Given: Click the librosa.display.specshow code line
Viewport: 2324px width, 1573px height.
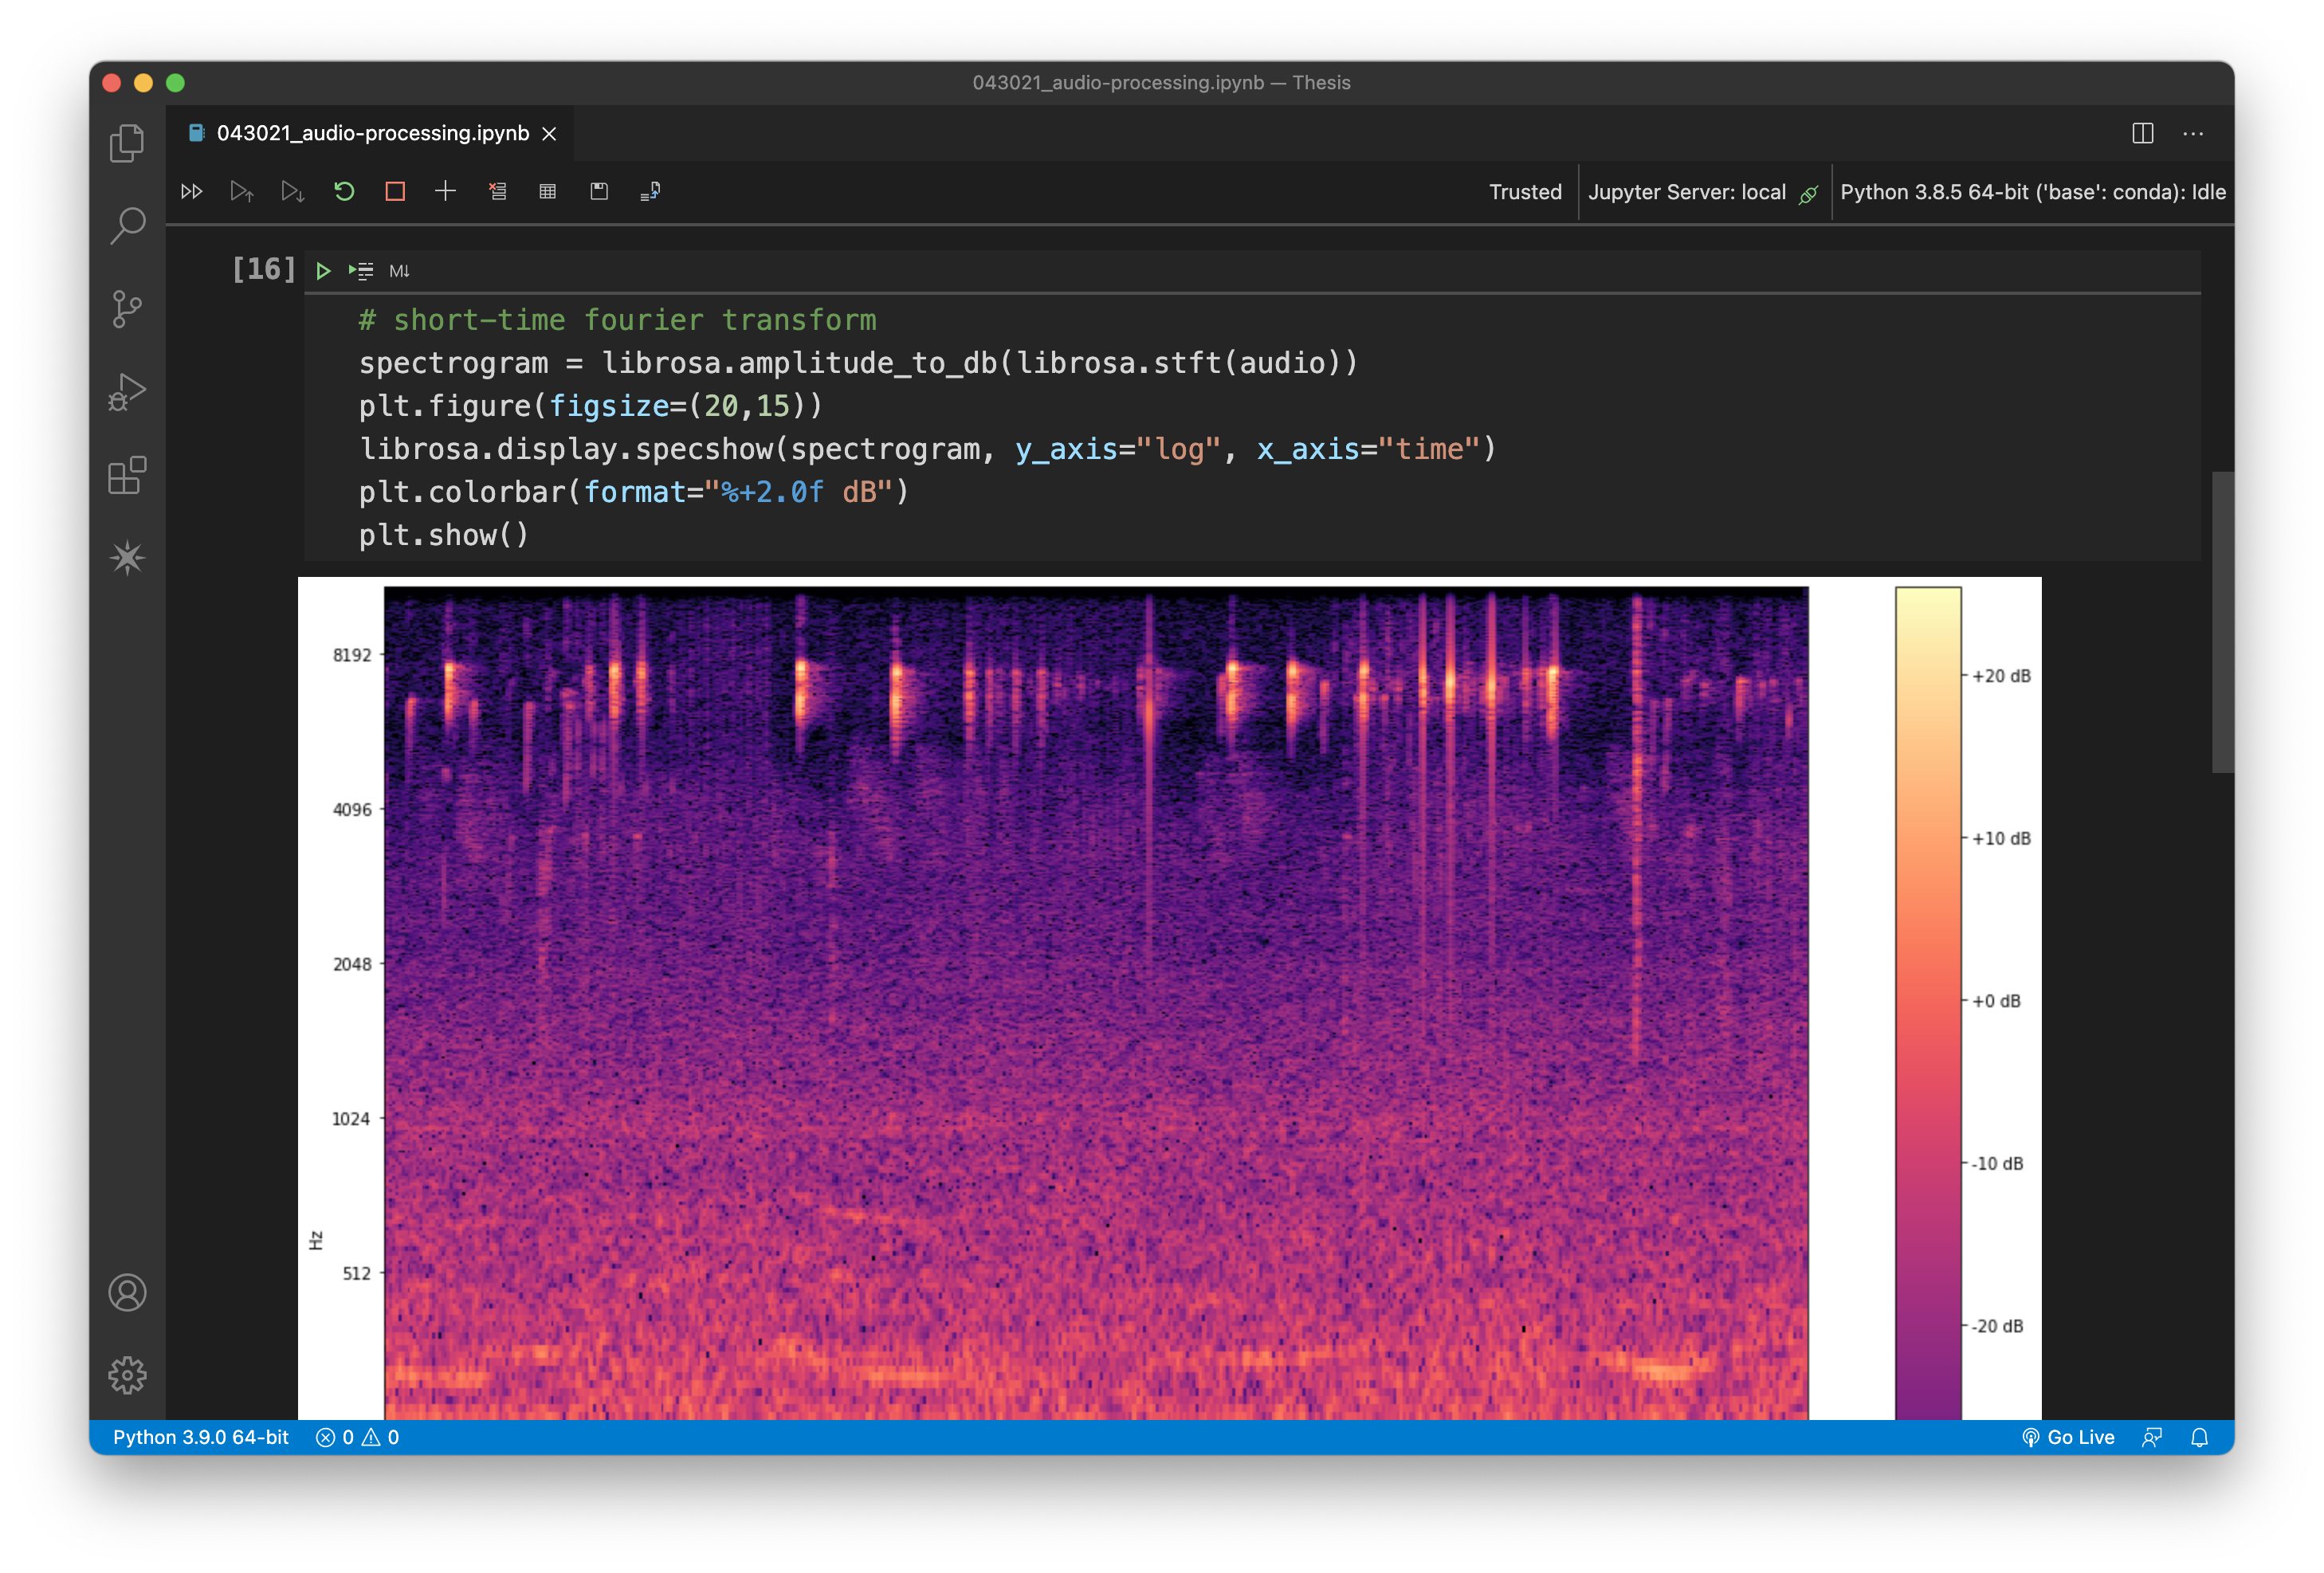Looking at the screenshot, I should click(927, 449).
